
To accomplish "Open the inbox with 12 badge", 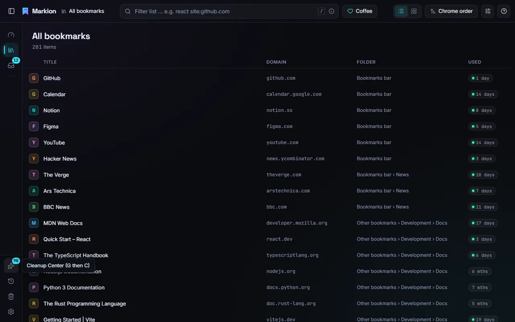I will click(11, 65).
